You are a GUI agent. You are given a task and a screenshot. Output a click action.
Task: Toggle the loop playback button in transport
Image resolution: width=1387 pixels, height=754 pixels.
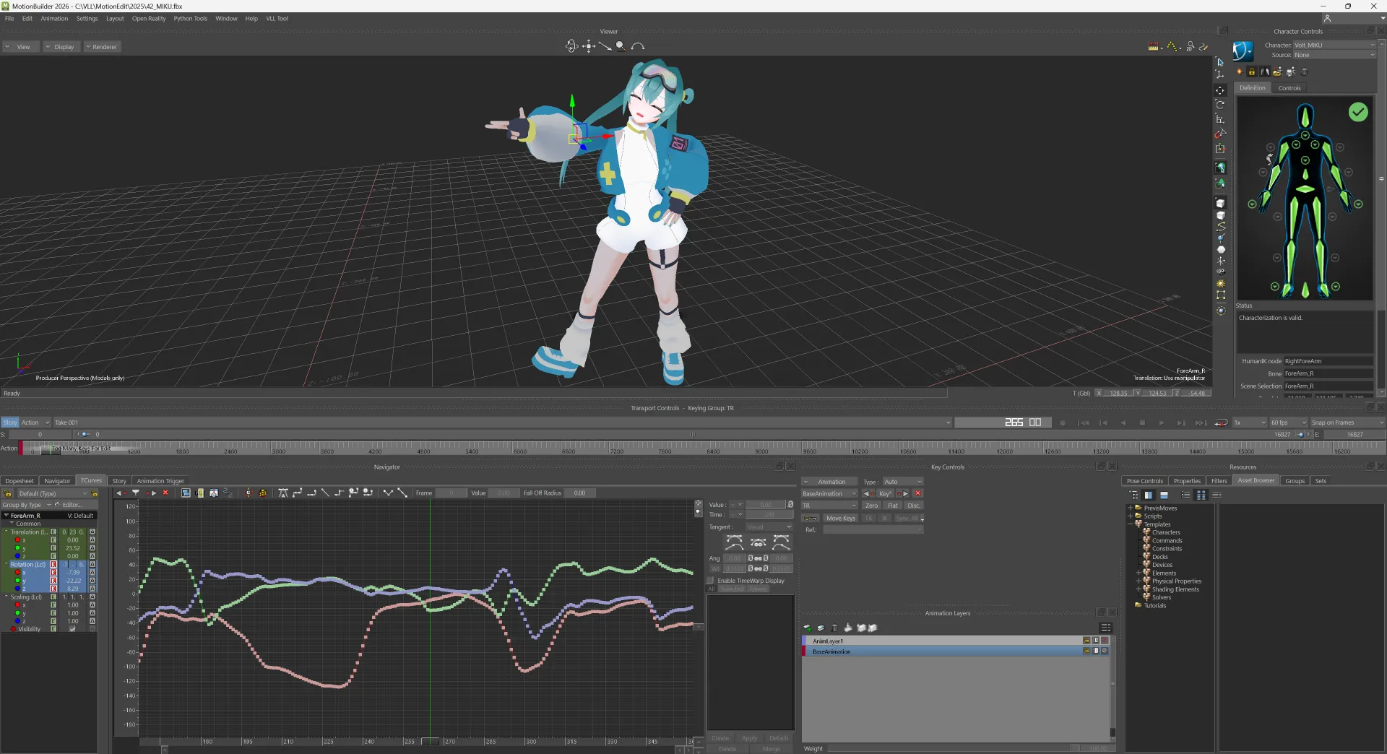(1221, 422)
